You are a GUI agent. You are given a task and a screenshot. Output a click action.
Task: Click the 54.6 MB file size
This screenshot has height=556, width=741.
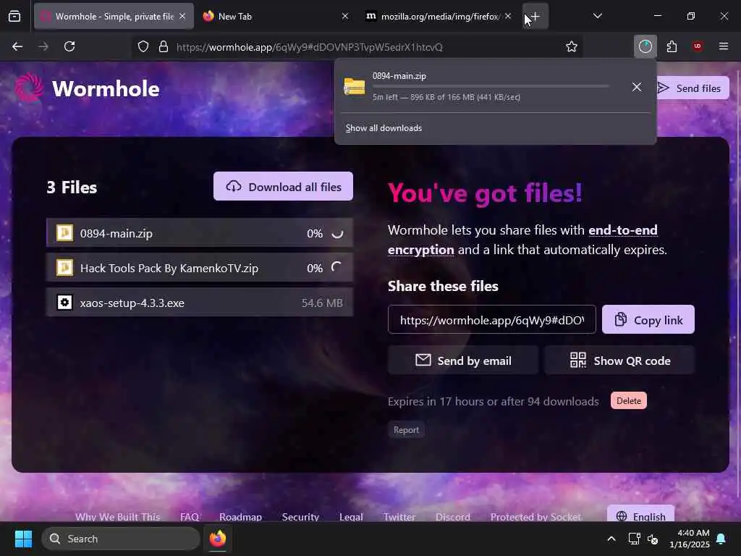point(322,303)
